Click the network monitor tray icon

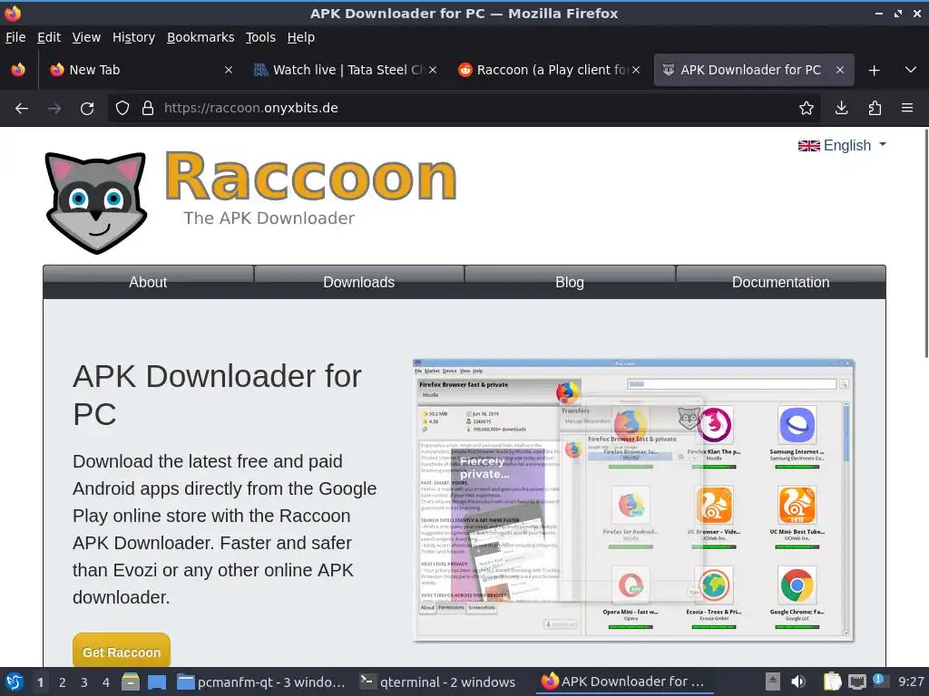856,682
